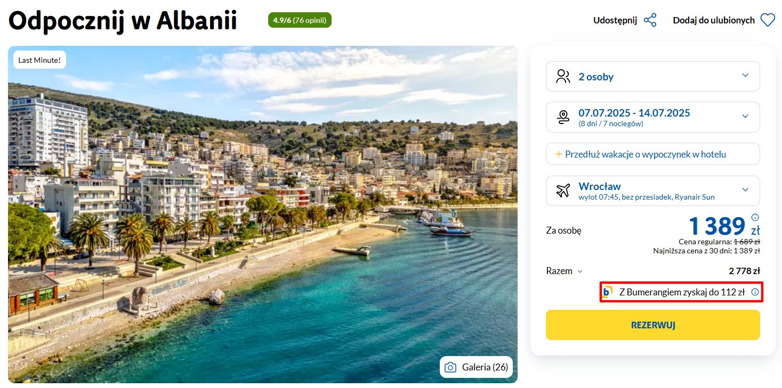Click the Bumerang logo icon

point(607,292)
